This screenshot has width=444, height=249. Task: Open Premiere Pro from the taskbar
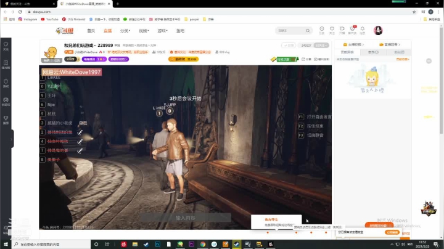tap(191, 244)
